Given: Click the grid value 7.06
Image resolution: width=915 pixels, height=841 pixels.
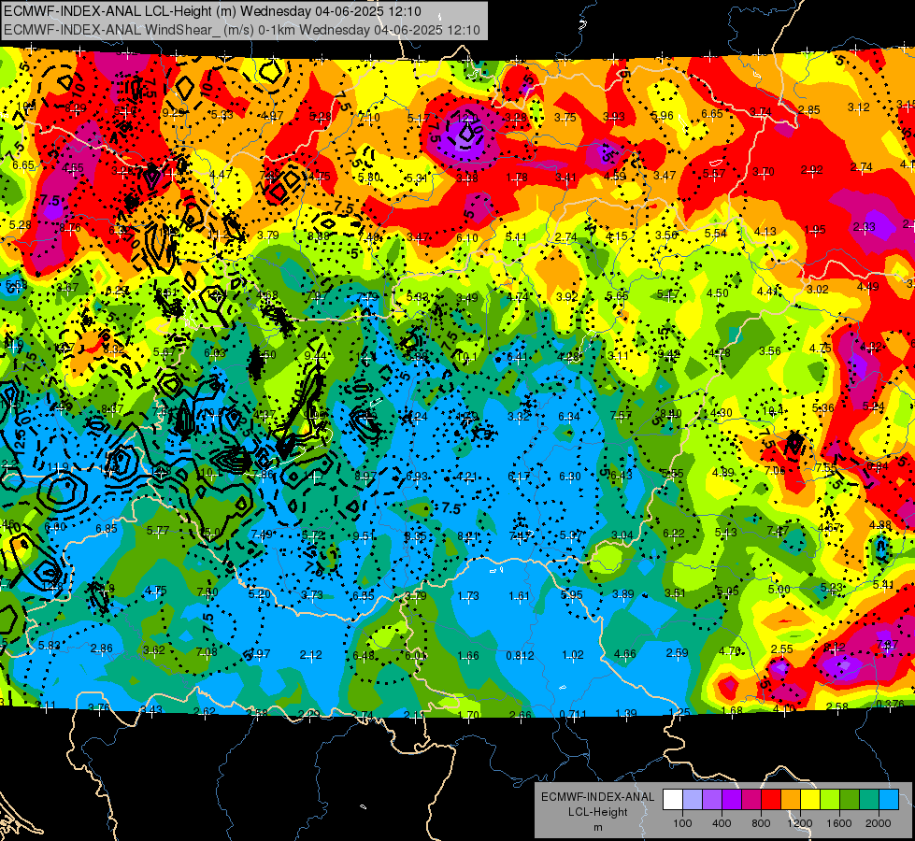Looking at the screenshot, I should click(775, 470).
